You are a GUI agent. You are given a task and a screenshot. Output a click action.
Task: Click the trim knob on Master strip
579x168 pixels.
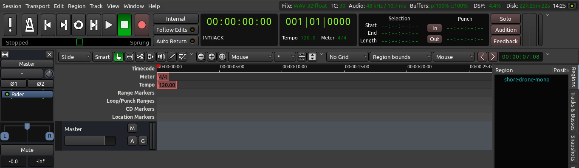(49, 74)
